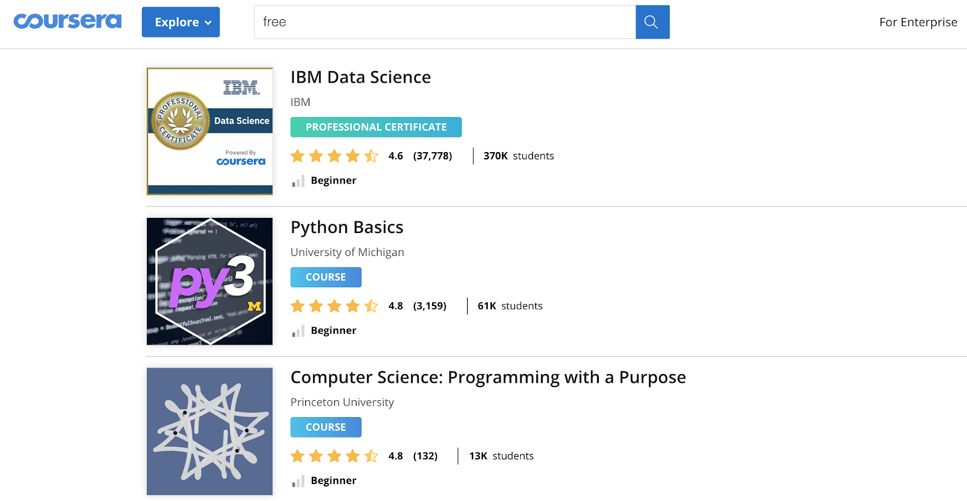The width and height of the screenshot is (967, 501).
Task: Click the IBM Data Science star rating
Action: (334, 156)
